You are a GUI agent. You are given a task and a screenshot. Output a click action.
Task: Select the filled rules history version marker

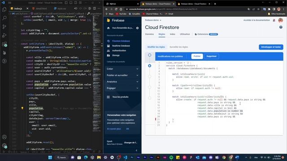pos(149,66)
